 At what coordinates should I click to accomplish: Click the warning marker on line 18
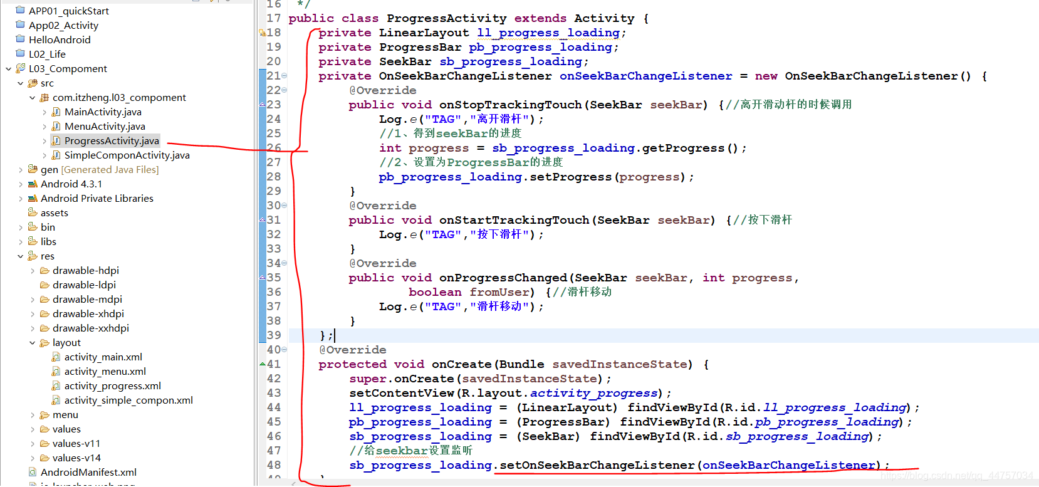(x=263, y=33)
